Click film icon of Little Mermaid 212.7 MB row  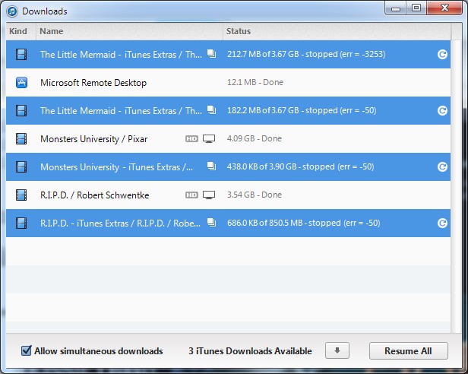(21, 55)
